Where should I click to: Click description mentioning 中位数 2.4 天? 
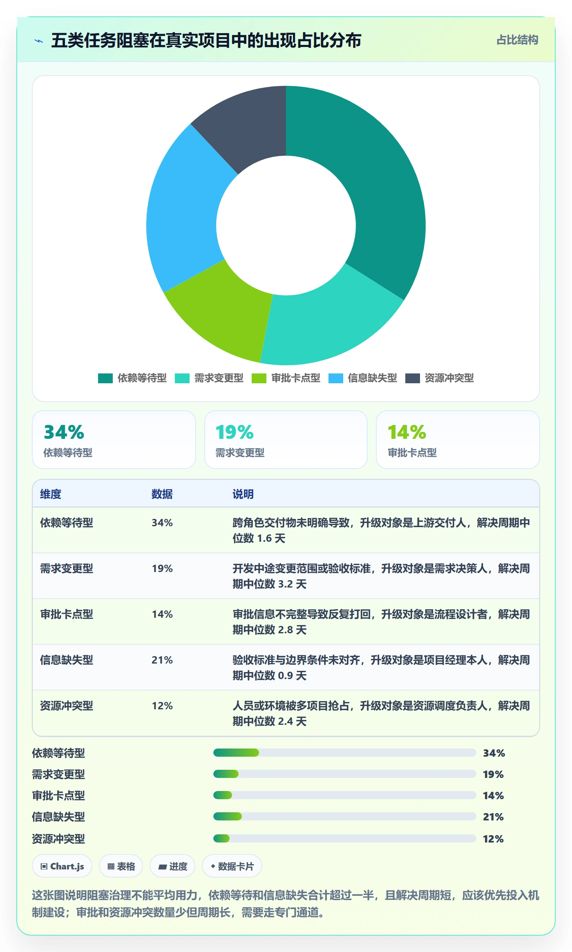pyautogui.click(x=382, y=713)
